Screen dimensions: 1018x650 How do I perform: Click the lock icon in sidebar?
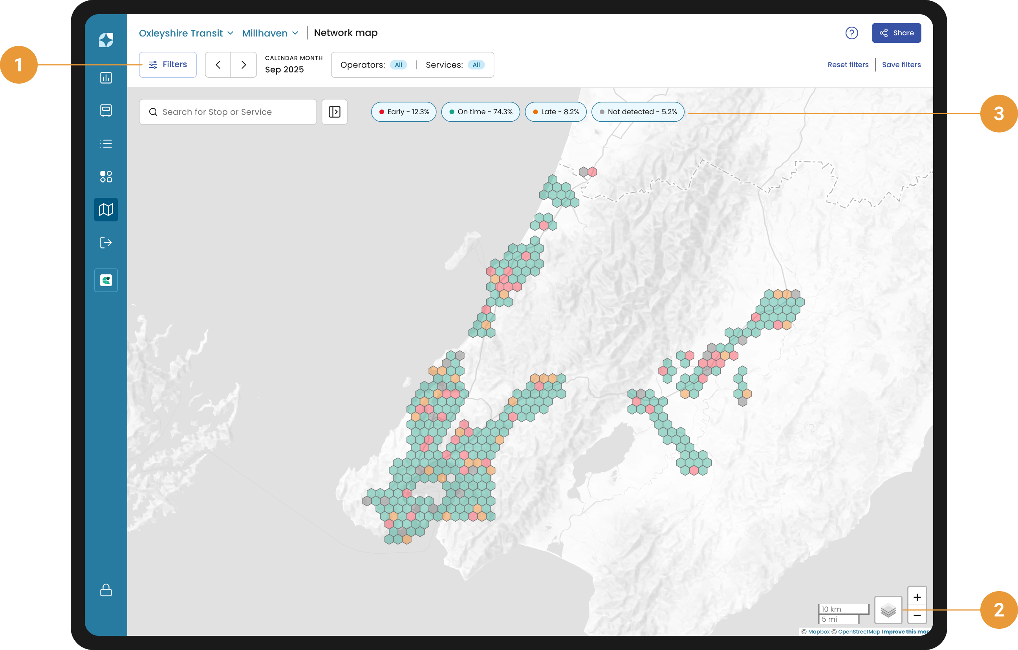pos(106,590)
